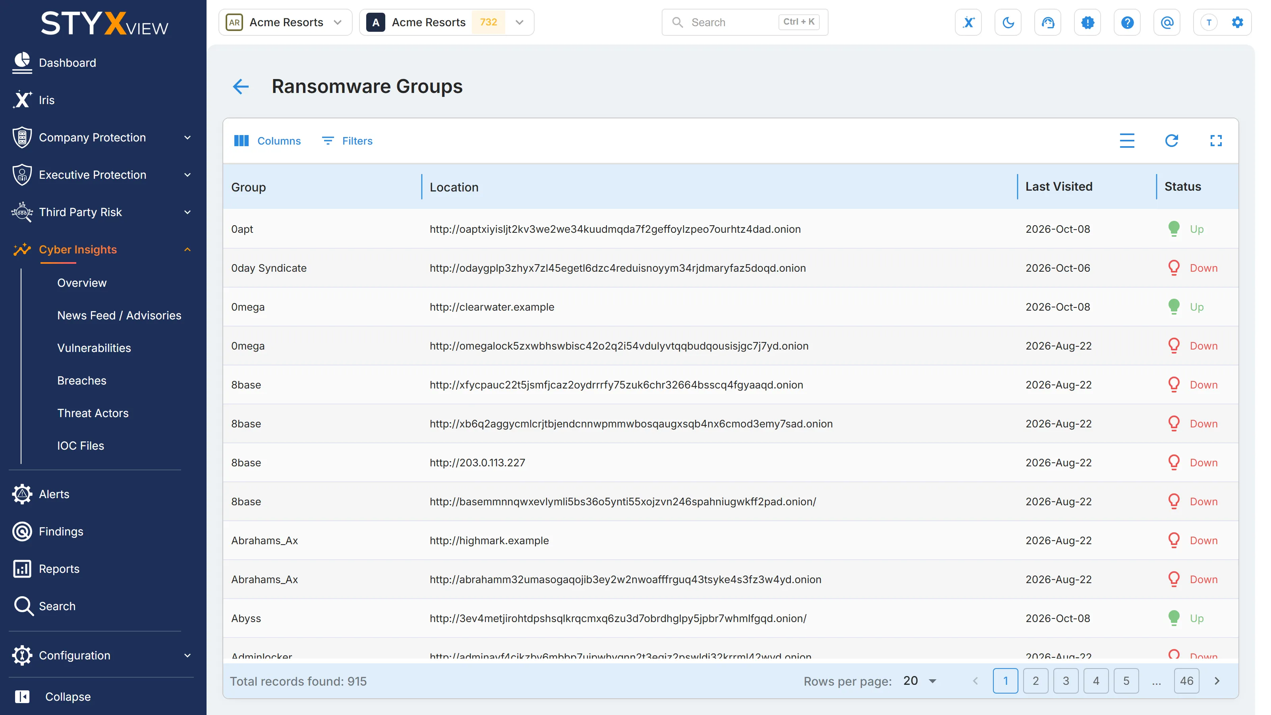Viewport: 1271px width, 715px height.
Task: Open Threat Actors submenu item
Action: click(x=93, y=413)
